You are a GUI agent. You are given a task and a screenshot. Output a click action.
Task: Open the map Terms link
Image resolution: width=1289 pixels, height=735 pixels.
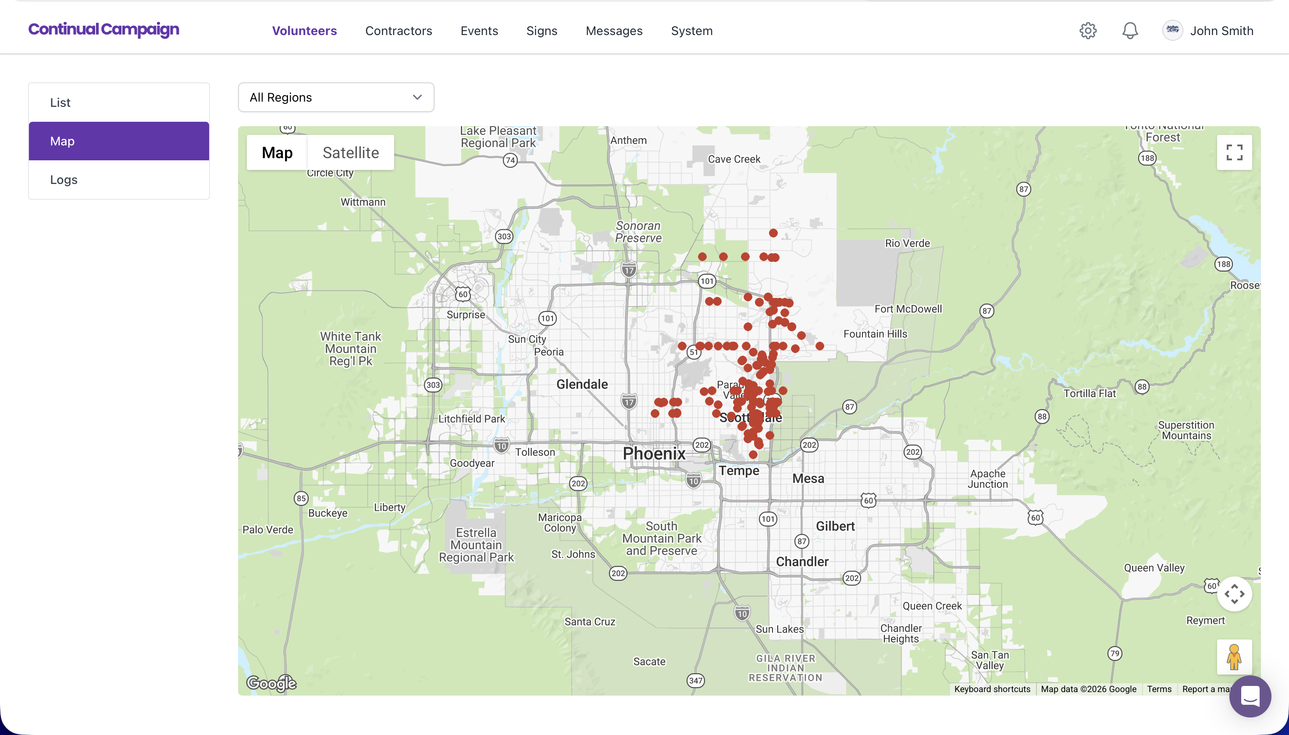click(x=1159, y=689)
